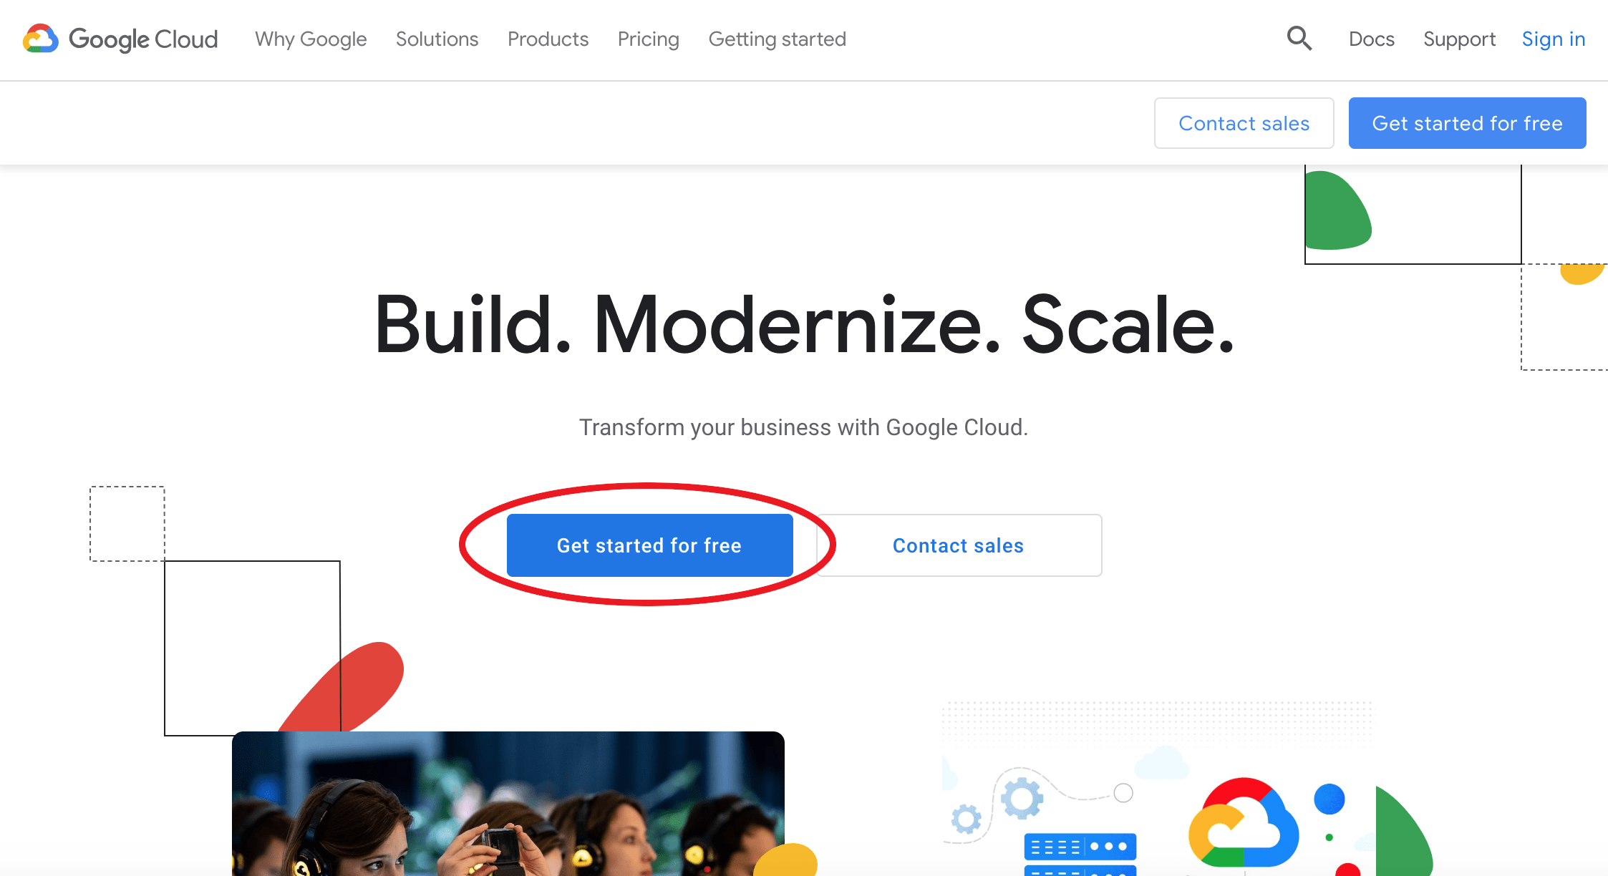Open the Support page
Viewport: 1608px width, 876px height.
(x=1460, y=39)
